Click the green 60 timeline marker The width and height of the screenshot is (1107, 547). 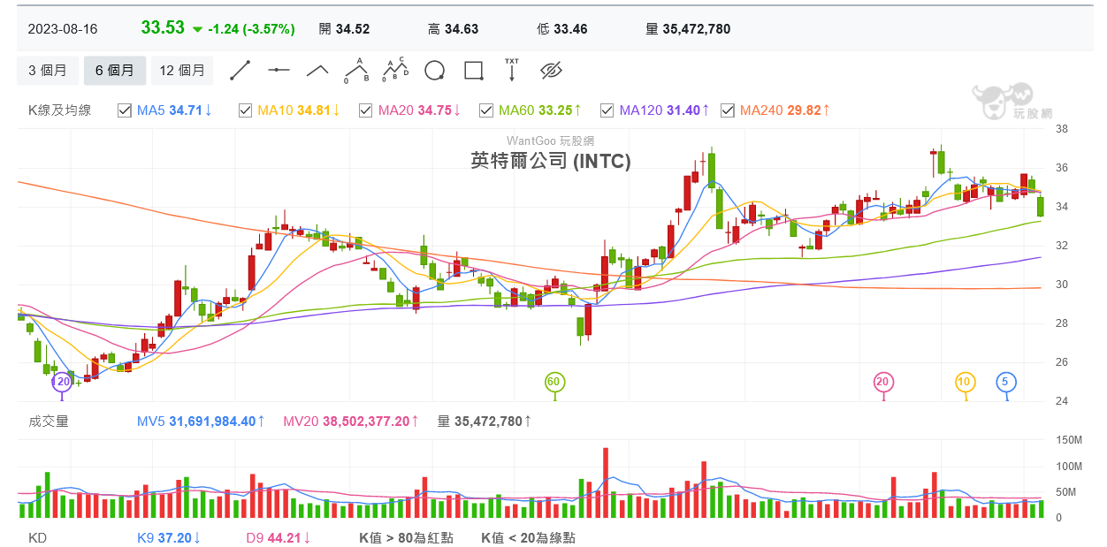click(554, 382)
